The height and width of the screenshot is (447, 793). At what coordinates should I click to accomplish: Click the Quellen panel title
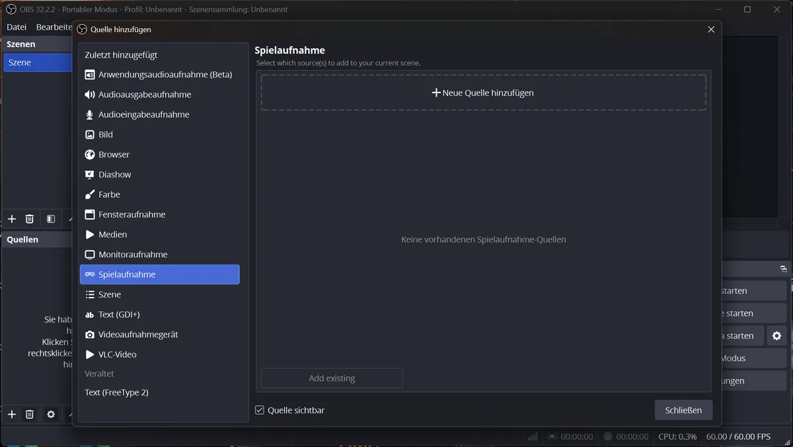pos(22,239)
